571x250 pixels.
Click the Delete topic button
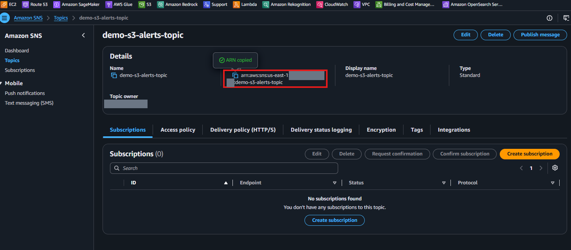click(x=495, y=35)
